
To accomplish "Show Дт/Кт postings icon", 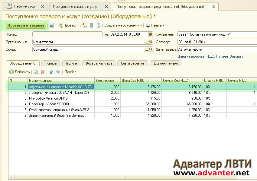I will point(85,25).
